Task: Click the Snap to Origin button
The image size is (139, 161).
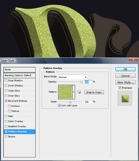Action: click(x=94, y=92)
